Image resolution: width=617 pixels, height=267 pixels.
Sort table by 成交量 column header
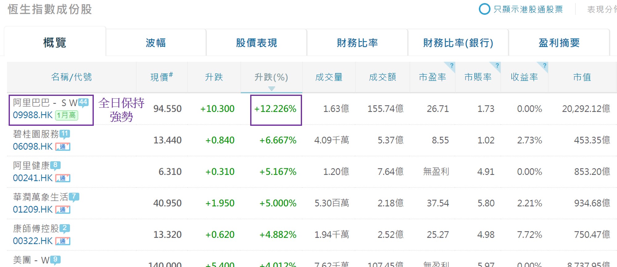click(x=329, y=77)
